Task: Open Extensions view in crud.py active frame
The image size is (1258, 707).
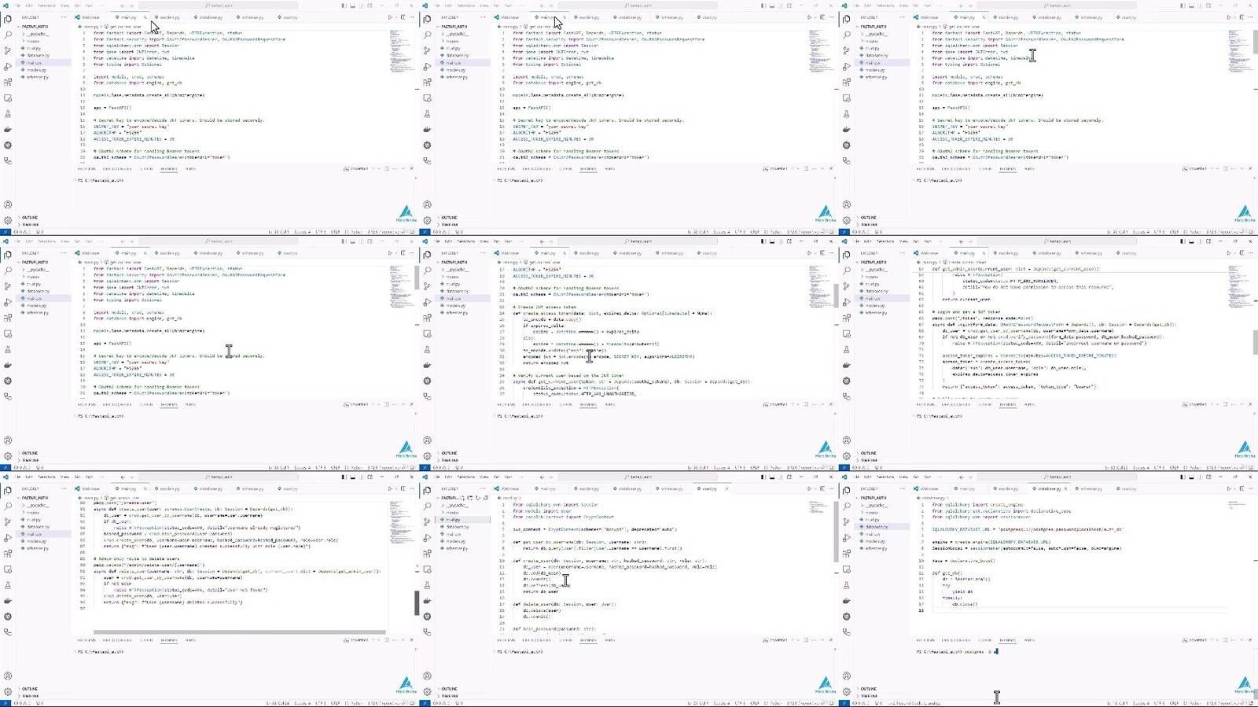Action: click(x=428, y=554)
